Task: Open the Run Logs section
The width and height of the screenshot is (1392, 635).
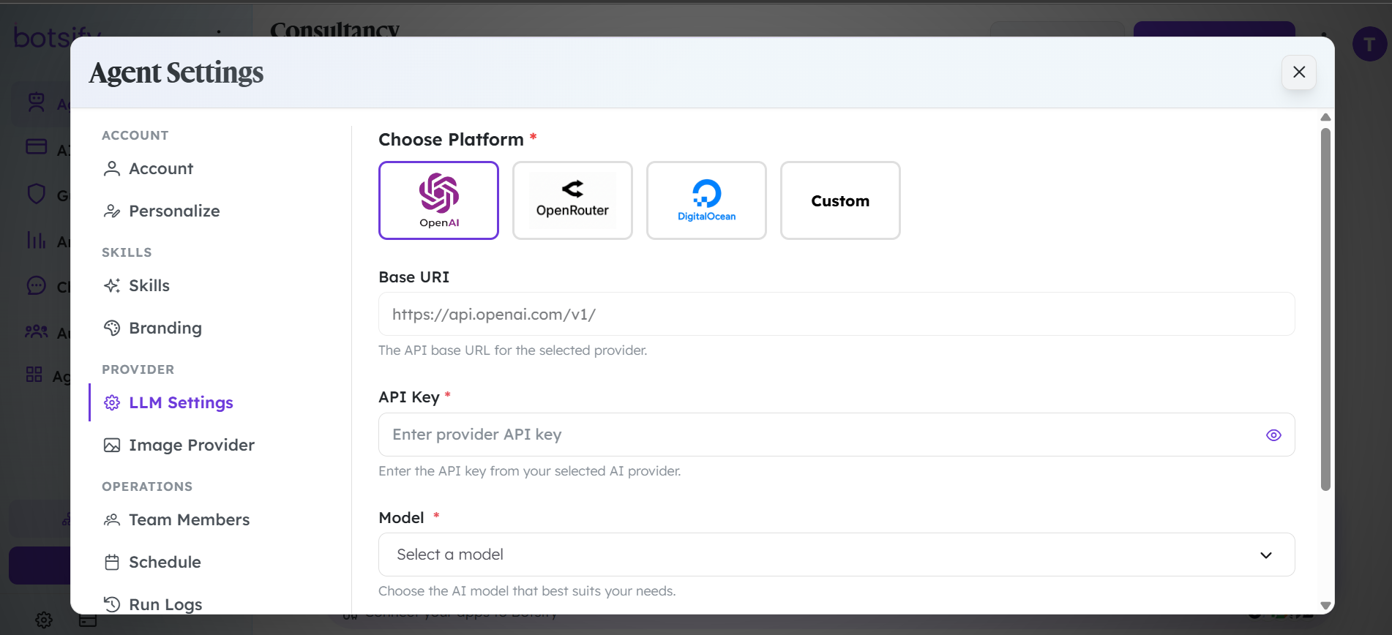Action: (x=153, y=605)
